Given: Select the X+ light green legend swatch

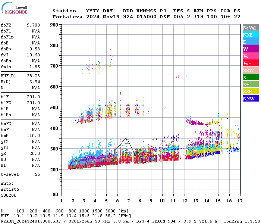Looking at the screenshot, I should pyautogui.click(x=251, y=84).
